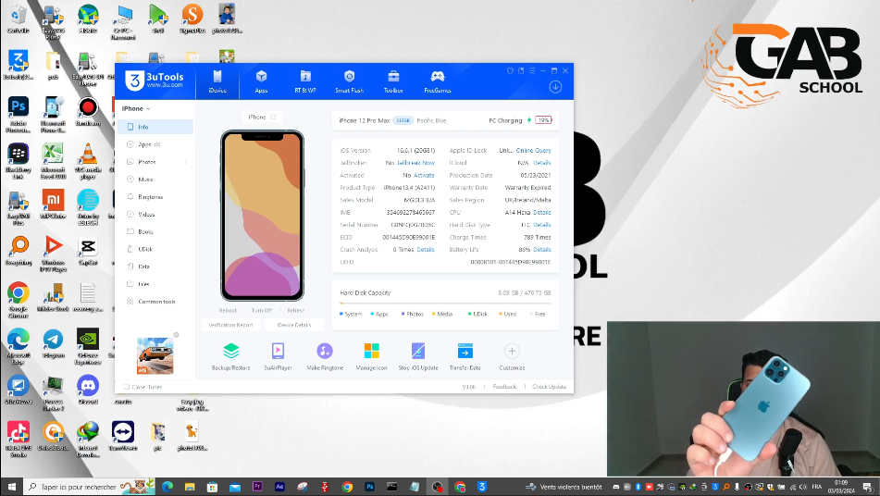Click Refresh under the phone image

(296, 310)
